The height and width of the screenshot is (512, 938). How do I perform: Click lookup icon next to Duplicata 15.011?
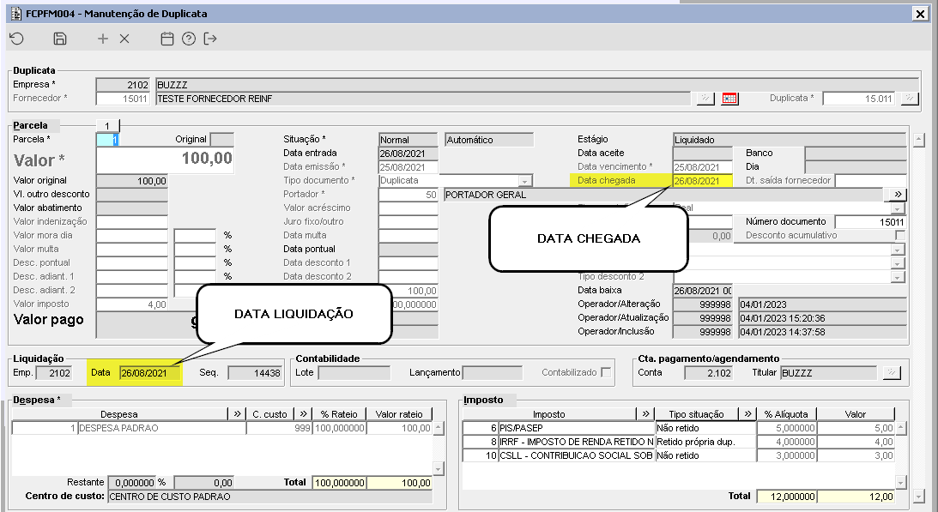910,98
